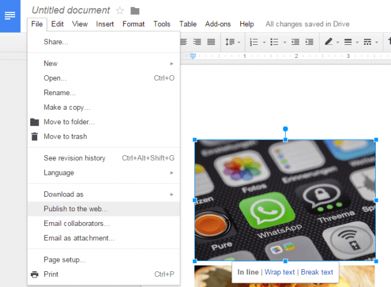The image size is (391, 287).
Task: Click the image rotation handle
Action: 285,129
